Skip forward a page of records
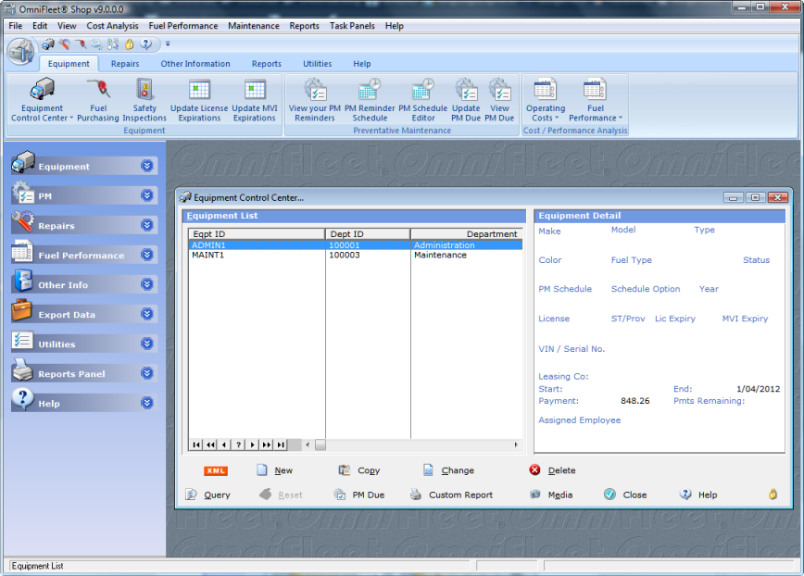The width and height of the screenshot is (804, 576). (x=267, y=445)
